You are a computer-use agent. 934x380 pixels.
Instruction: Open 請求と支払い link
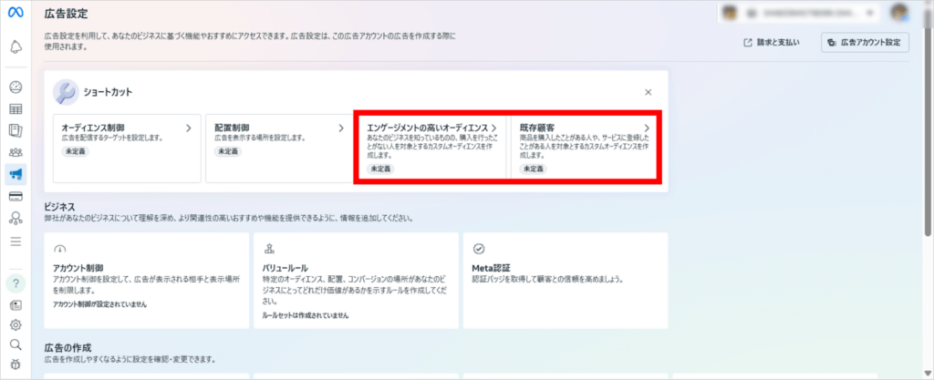(772, 42)
